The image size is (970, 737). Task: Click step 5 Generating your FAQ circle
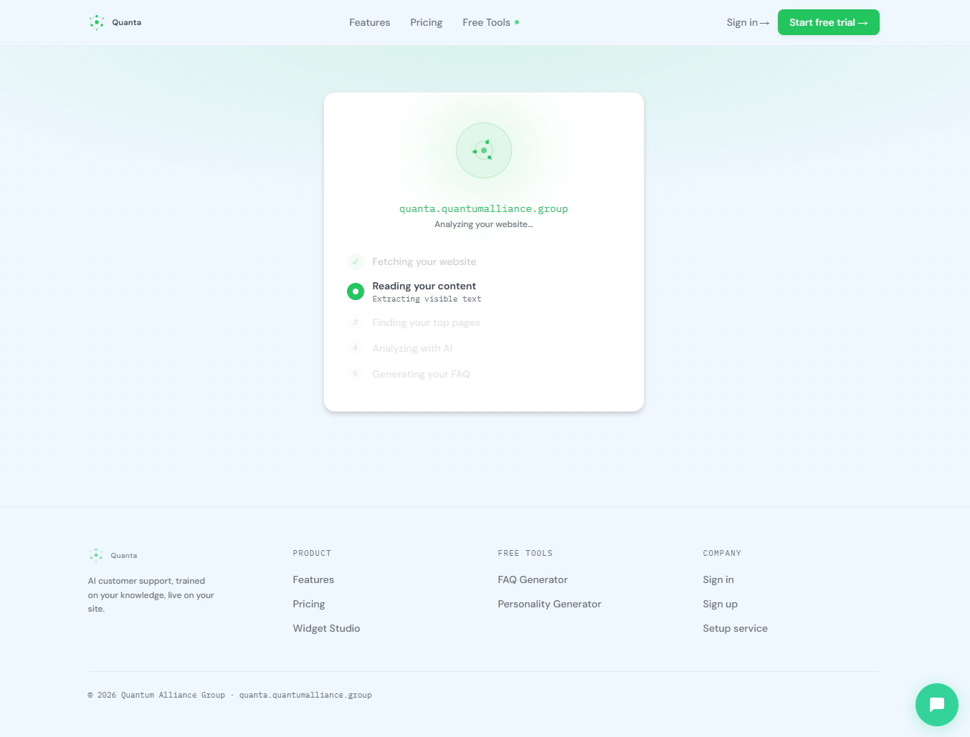coord(355,374)
